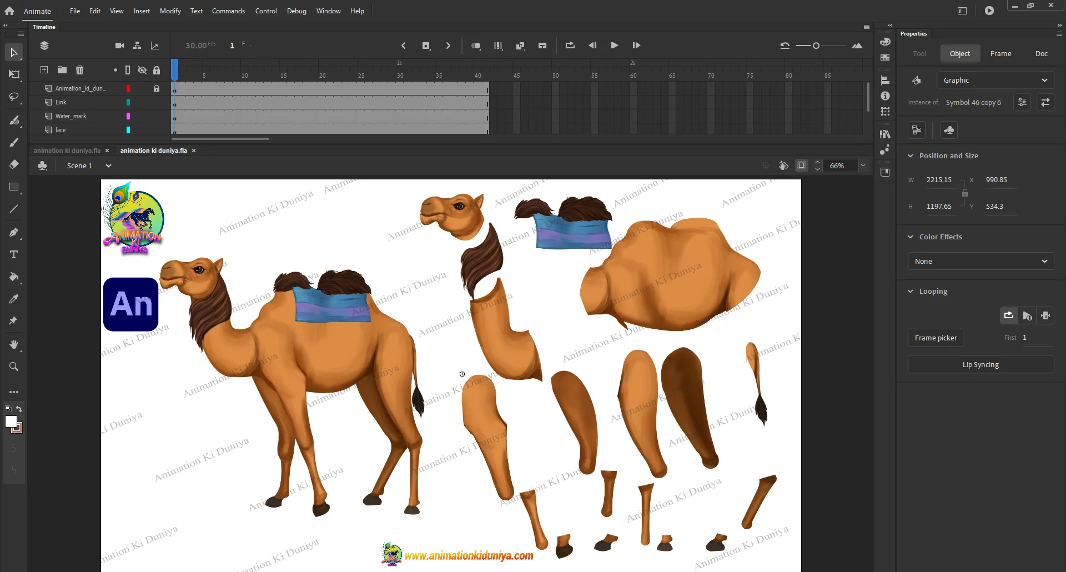Select the Lasso tool
The height and width of the screenshot is (572, 1066).
[14, 97]
